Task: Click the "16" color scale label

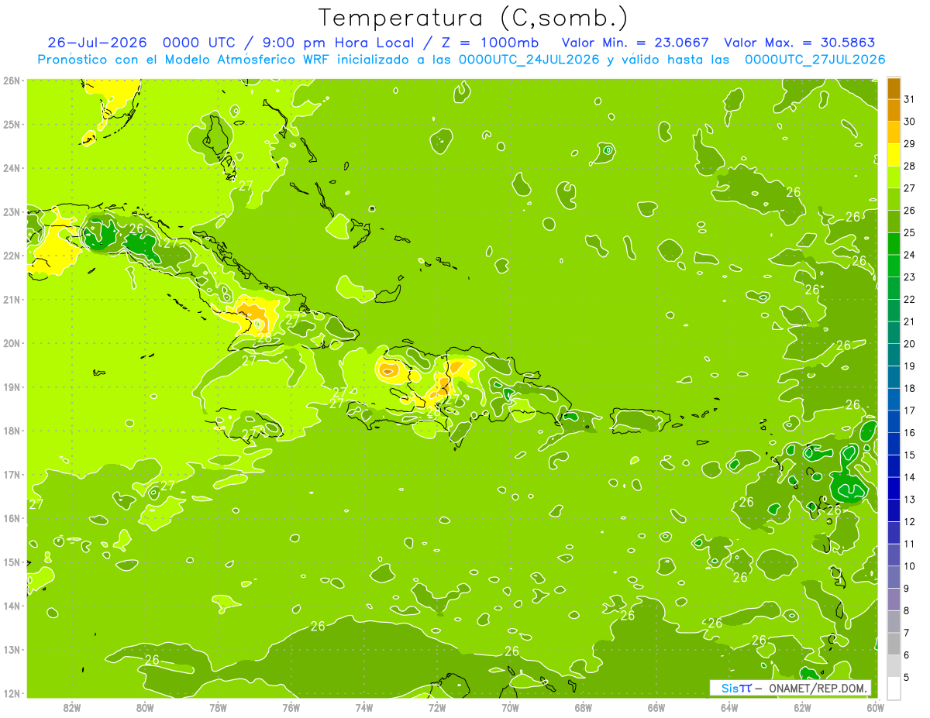Action: [x=910, y=433]
